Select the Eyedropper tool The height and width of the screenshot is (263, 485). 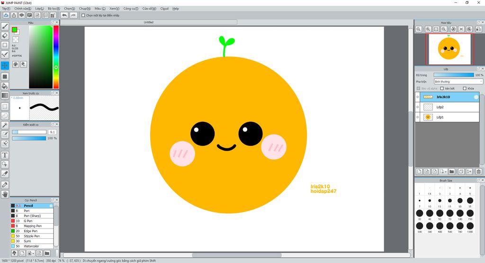[5, 185]
